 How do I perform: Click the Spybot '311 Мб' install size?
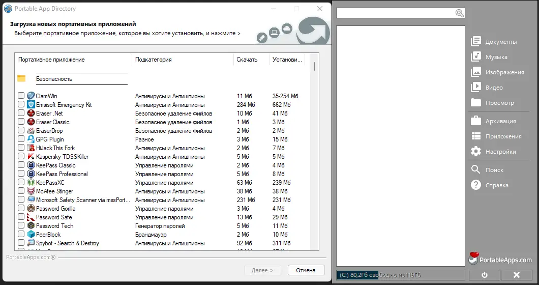(x=282, y=243)
